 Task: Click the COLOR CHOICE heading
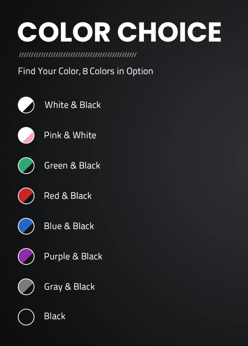(x=119, y=32)
